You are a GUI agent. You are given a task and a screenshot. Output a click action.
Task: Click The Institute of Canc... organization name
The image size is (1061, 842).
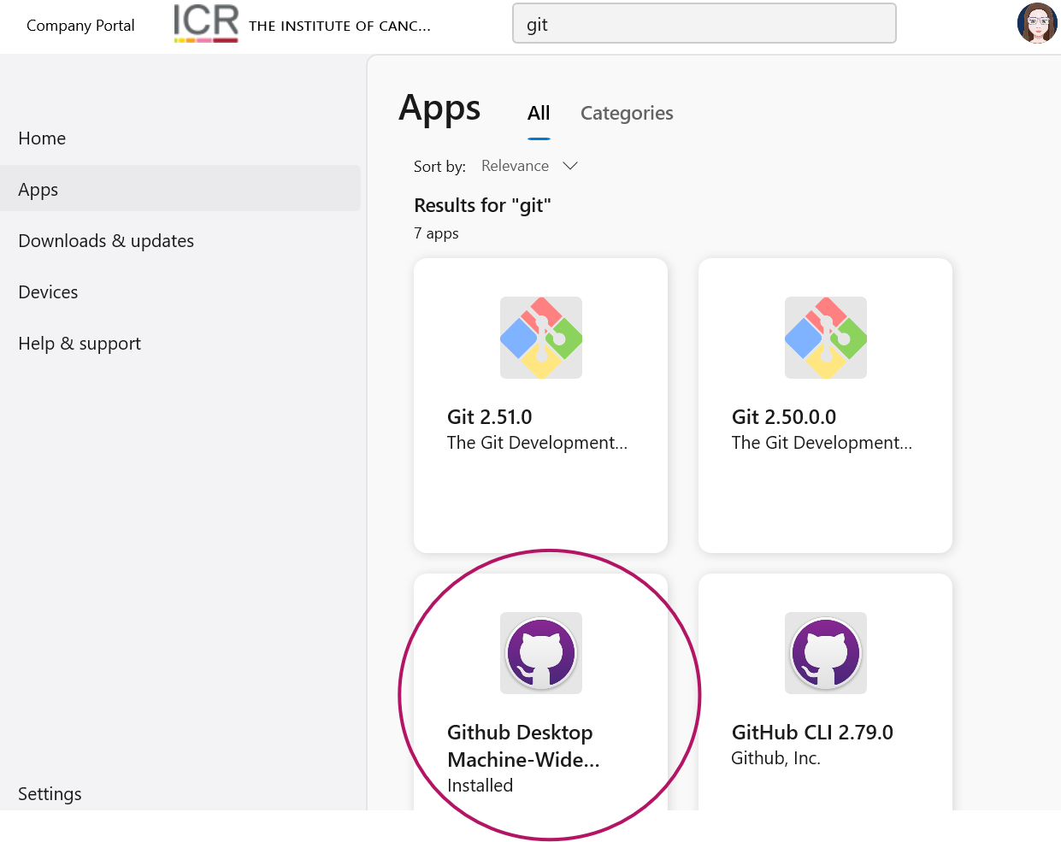point(339,26)
